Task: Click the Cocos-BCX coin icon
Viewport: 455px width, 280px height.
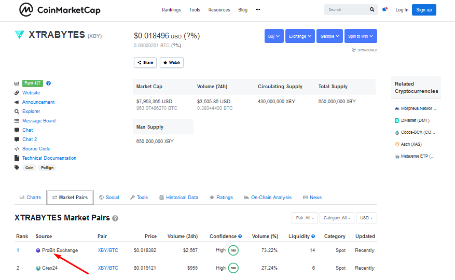Action: (397, 132)
